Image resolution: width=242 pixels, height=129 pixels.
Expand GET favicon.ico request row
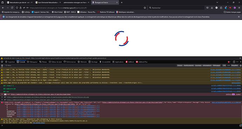[x=2, y=100]
